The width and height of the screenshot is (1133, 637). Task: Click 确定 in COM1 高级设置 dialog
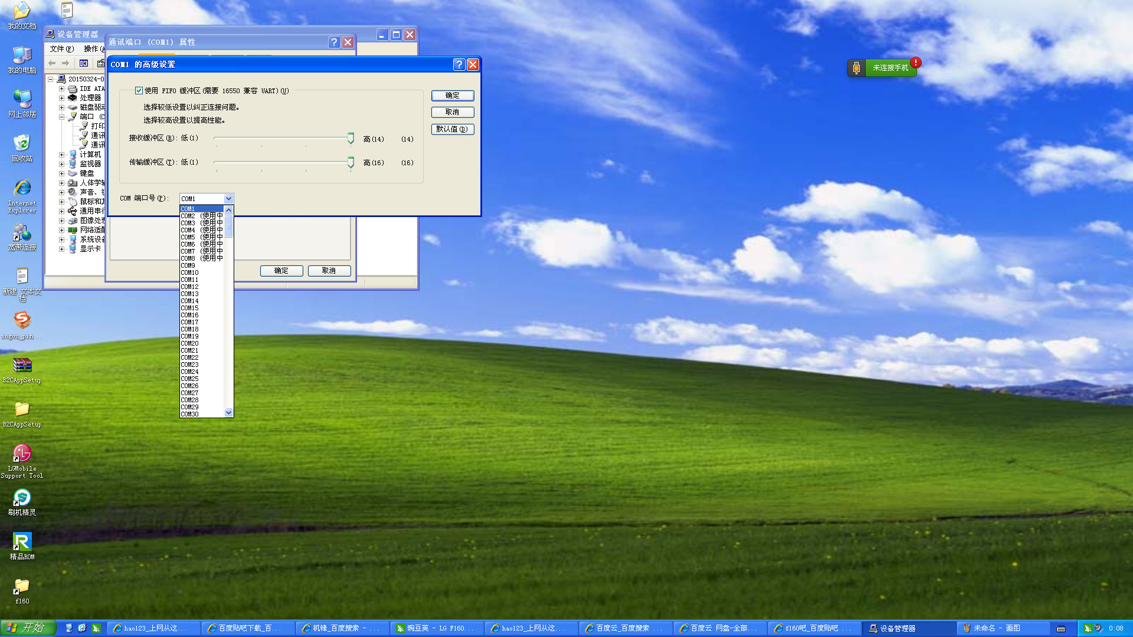click(x=453, y=96)
